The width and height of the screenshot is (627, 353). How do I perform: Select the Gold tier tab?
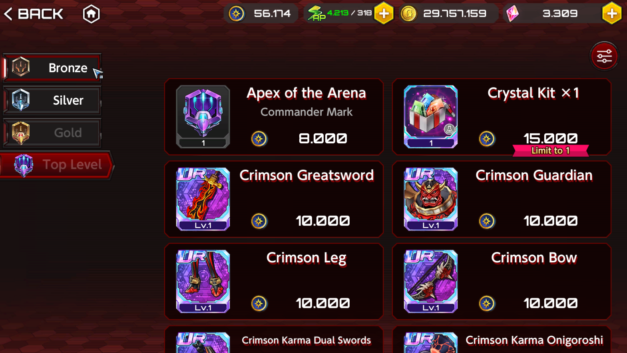52,133
